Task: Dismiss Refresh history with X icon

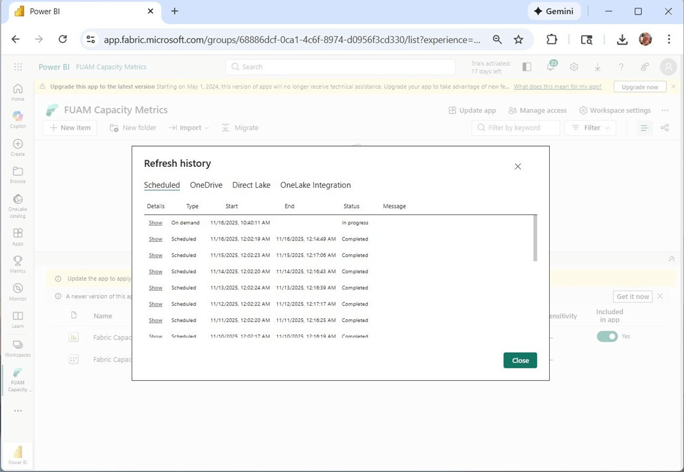Action: [x=518, y=166]
